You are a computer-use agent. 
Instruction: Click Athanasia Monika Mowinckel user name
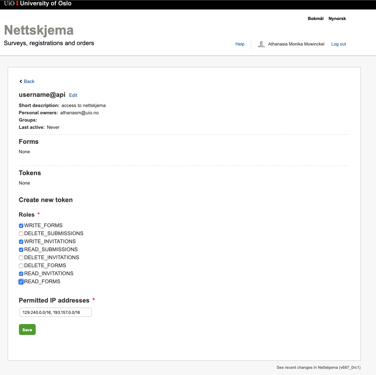(x=296, y=44)
